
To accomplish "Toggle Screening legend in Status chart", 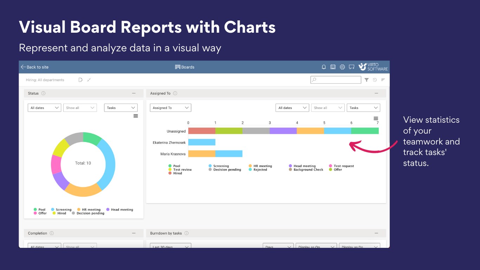I will pyautogui.click(x=61, y=210).
